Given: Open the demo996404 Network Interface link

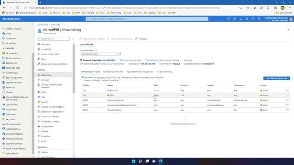Looking at the screenshot, I should coord(109,60).
